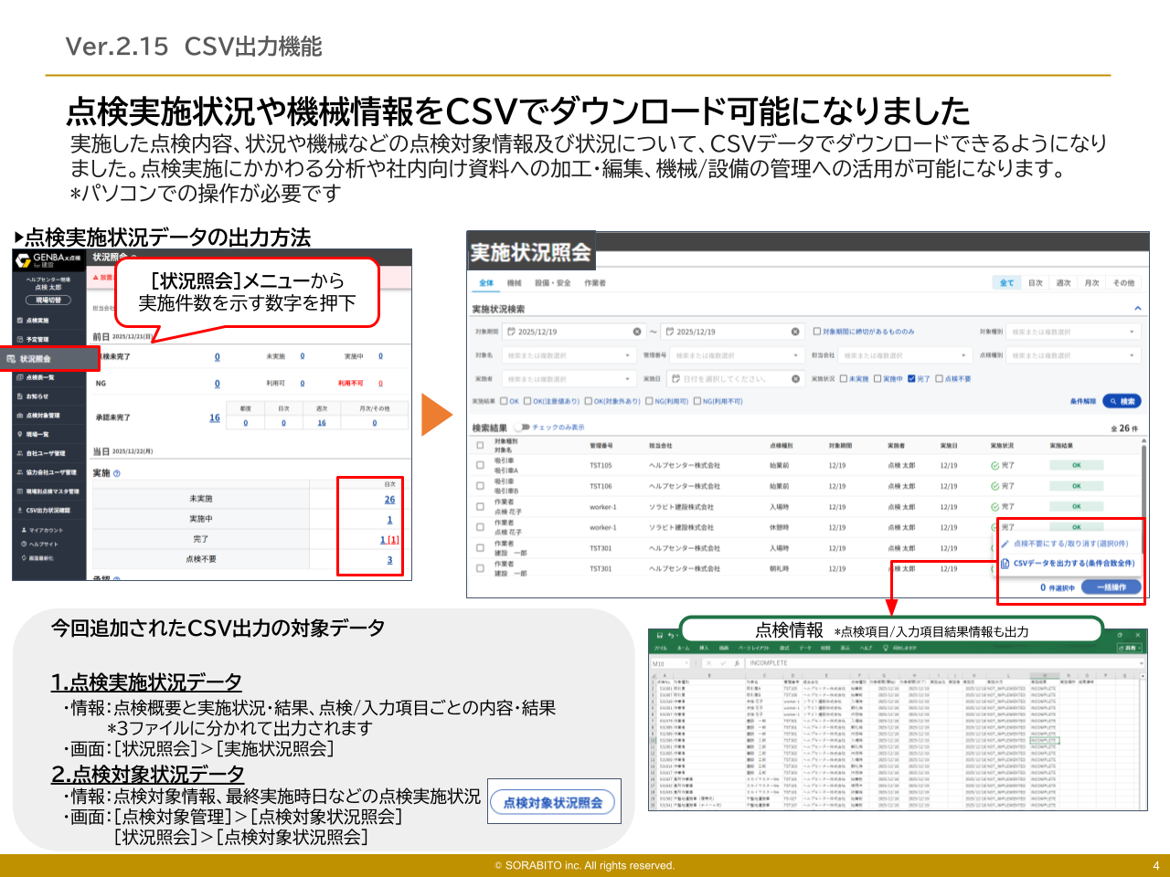
Task: Click the map pin icon for 現場一覧
Action: tap(19, 434)
